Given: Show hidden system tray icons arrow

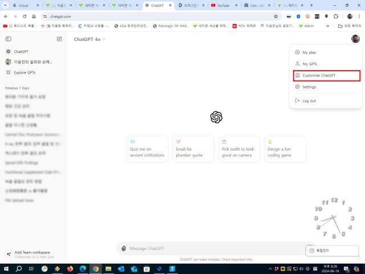Looking at the screenshot, I should 270,269.
